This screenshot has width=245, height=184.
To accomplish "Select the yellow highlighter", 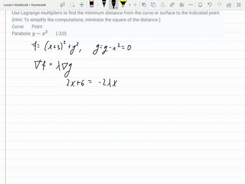I will [x=123, y=4].
